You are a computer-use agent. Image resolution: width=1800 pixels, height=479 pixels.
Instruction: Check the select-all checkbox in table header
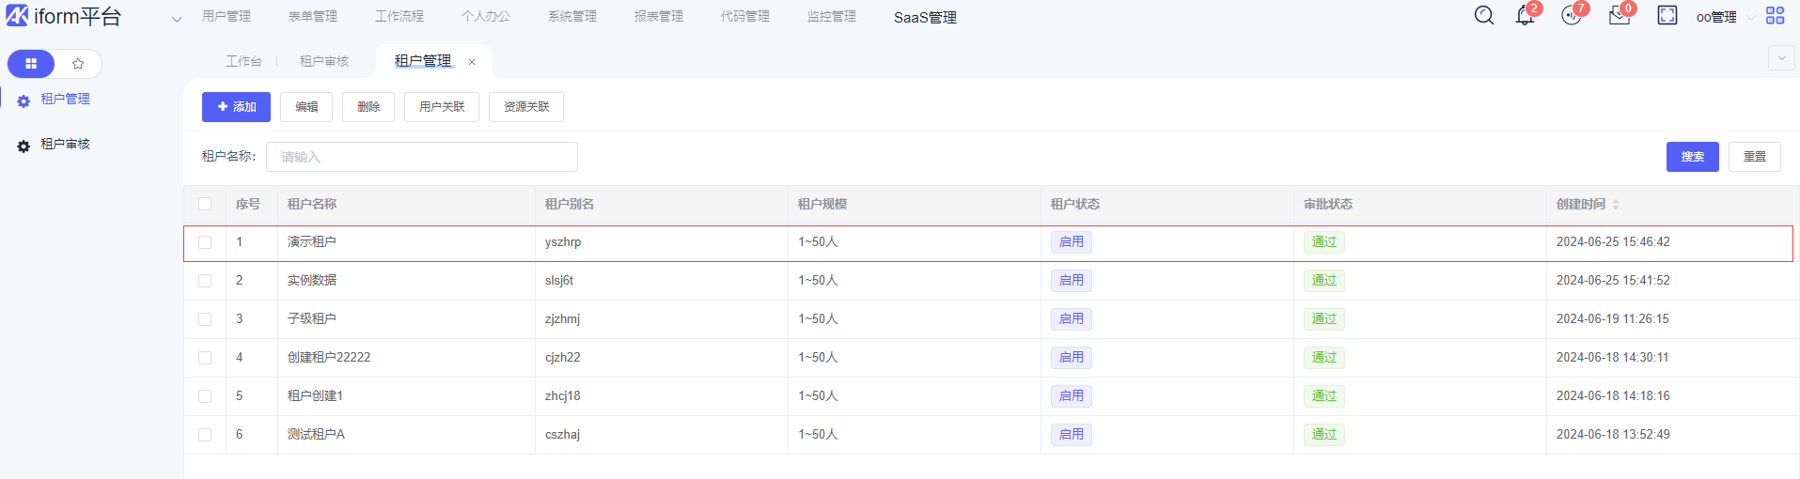[x=205, y=204]
